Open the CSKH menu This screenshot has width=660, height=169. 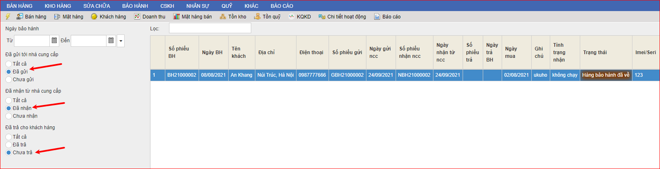(x=167, y=6)
